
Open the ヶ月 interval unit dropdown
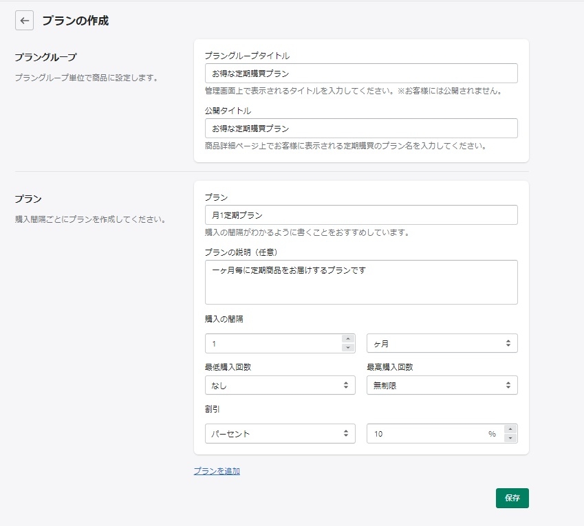[442, 343]
